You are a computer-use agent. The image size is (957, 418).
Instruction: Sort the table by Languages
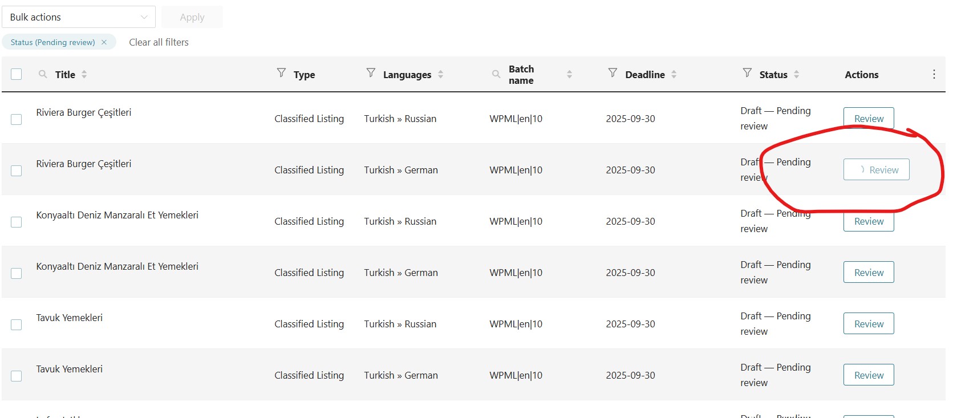[440, 74]
